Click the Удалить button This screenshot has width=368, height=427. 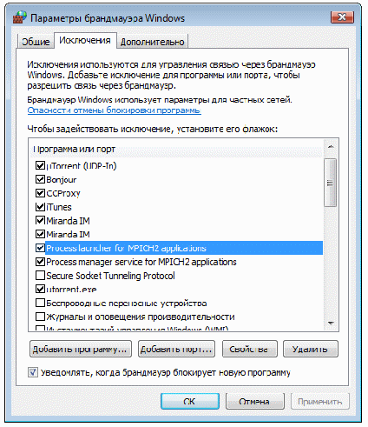click(311, 349)
